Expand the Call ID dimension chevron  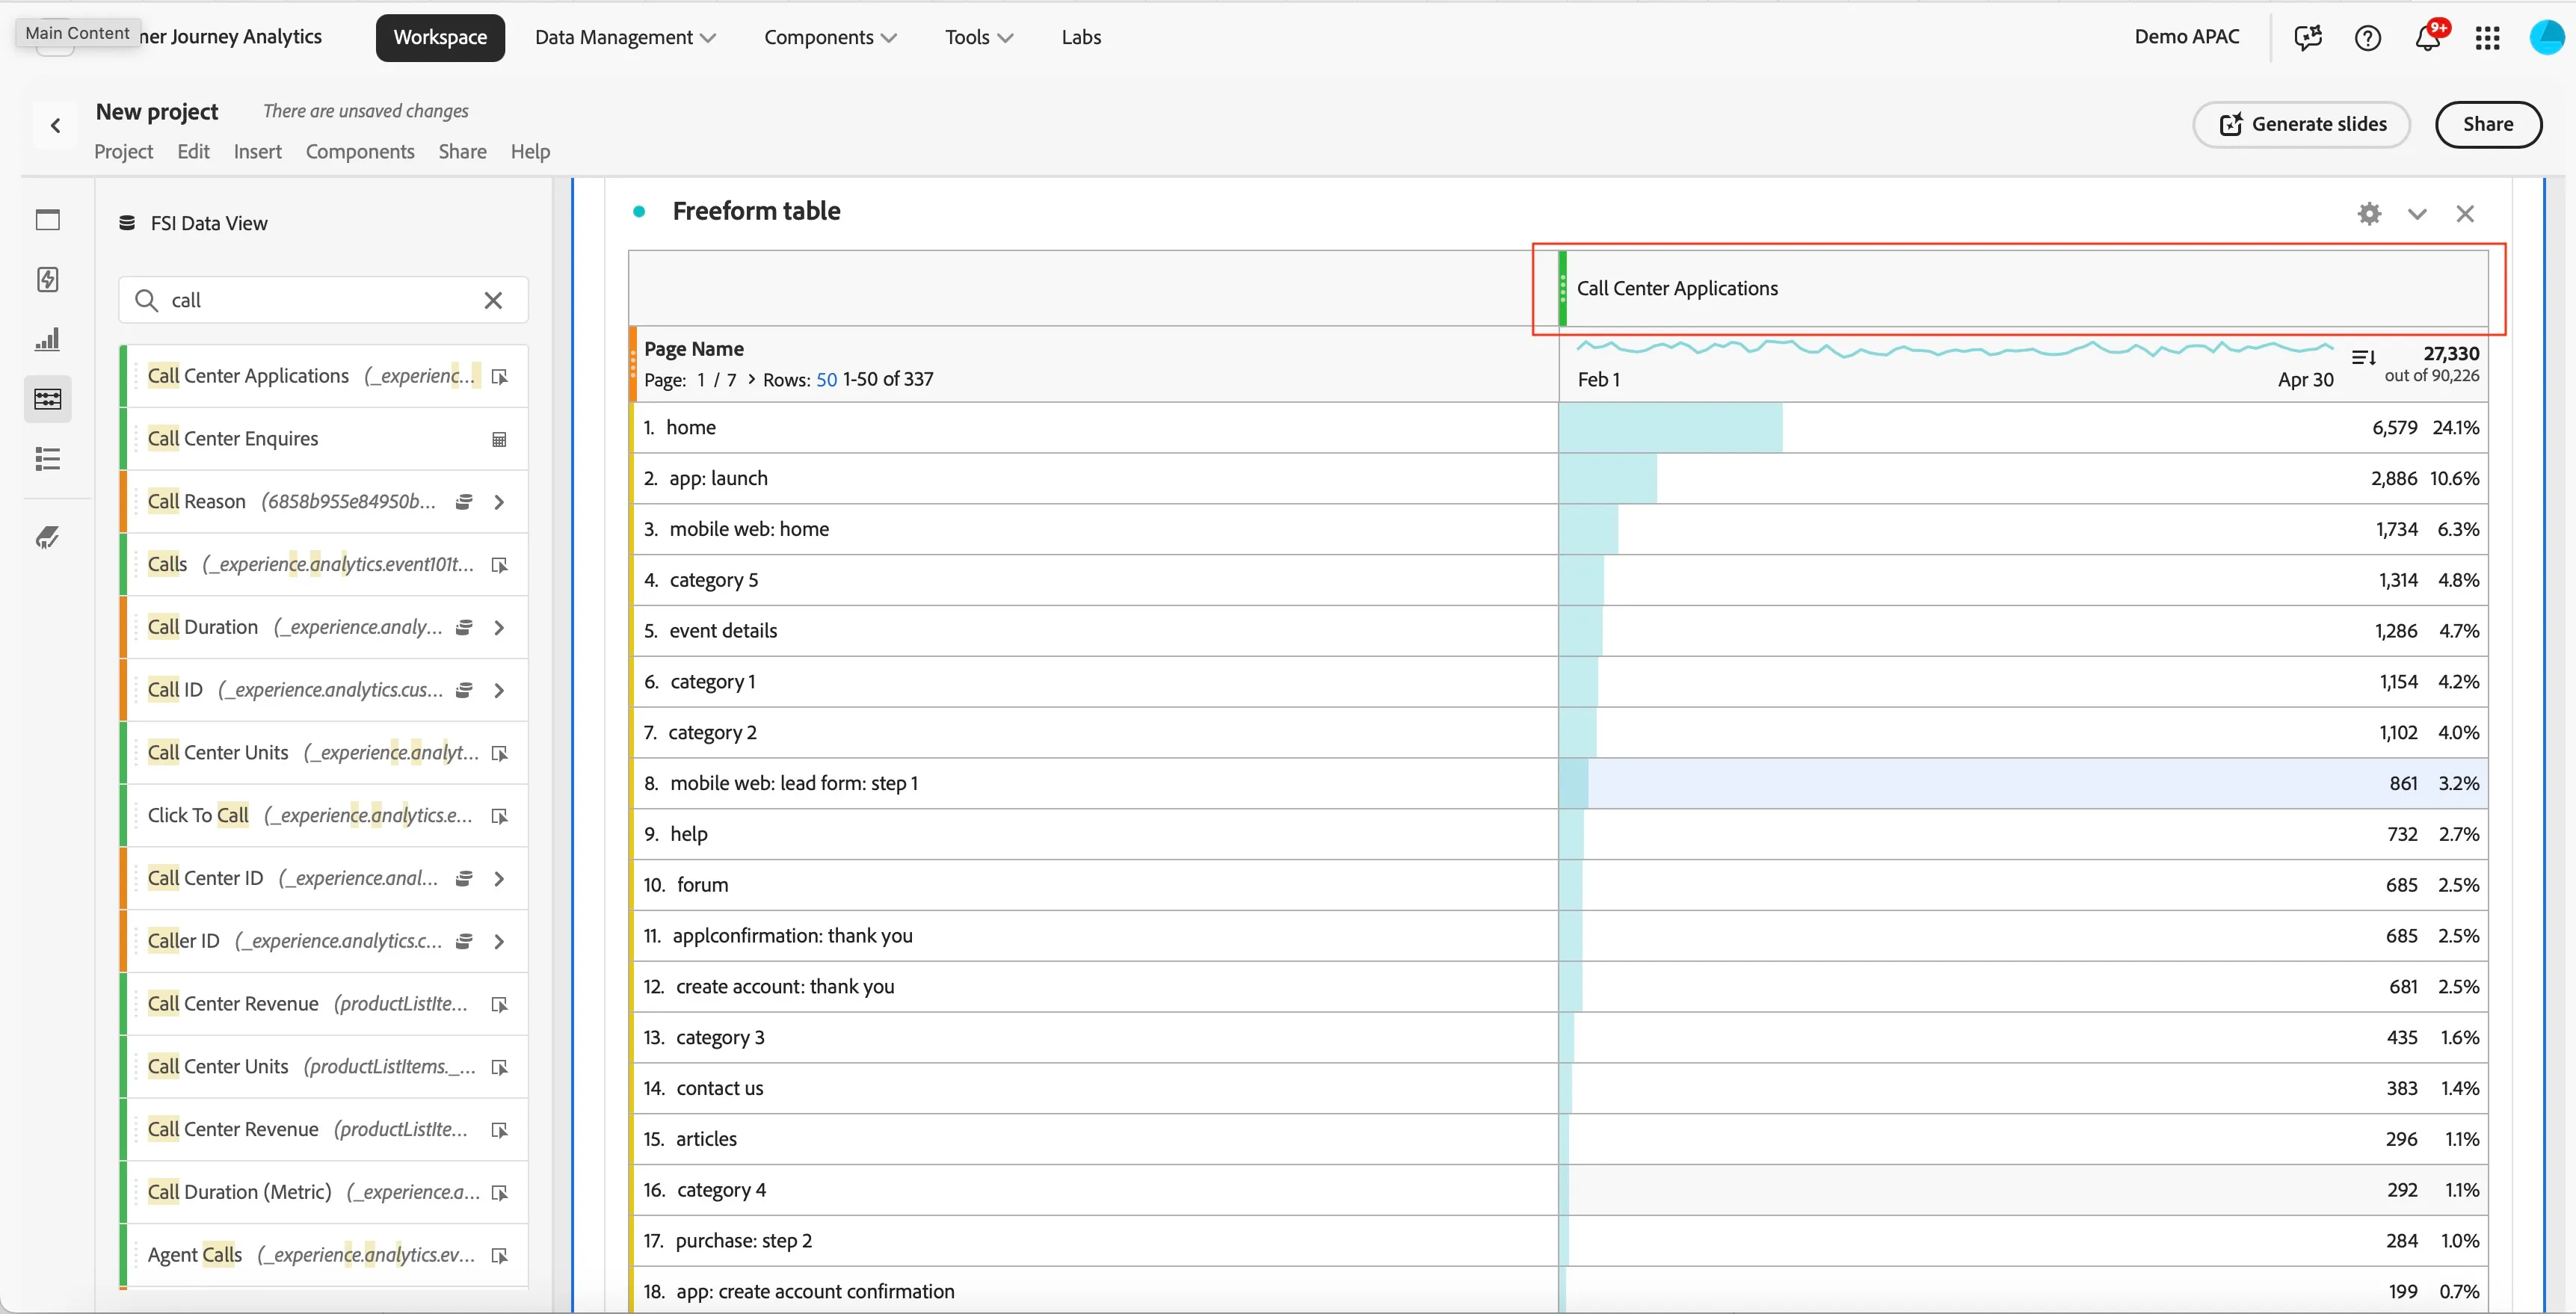pyautogui.click(x=499, y=690)
